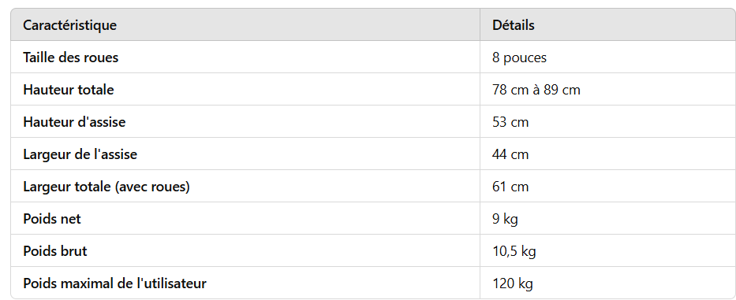Click the 10,5 kg value cell
This screenshot has height=300, width=736.
[514, 251]
